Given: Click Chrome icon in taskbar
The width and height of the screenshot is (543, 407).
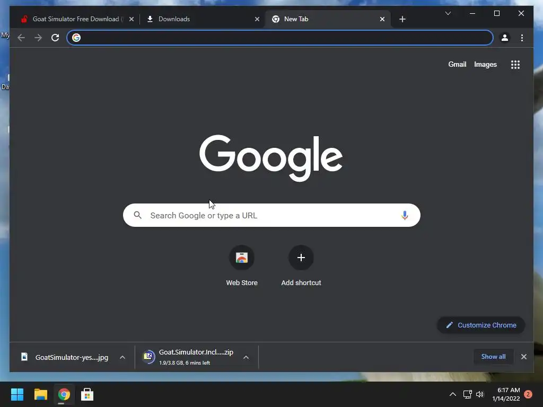Looking at the screenshot, I should (x=64, y=394).
